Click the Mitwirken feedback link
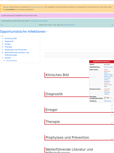This screenshot has width=114, height=153. click(x=108, y=101)
